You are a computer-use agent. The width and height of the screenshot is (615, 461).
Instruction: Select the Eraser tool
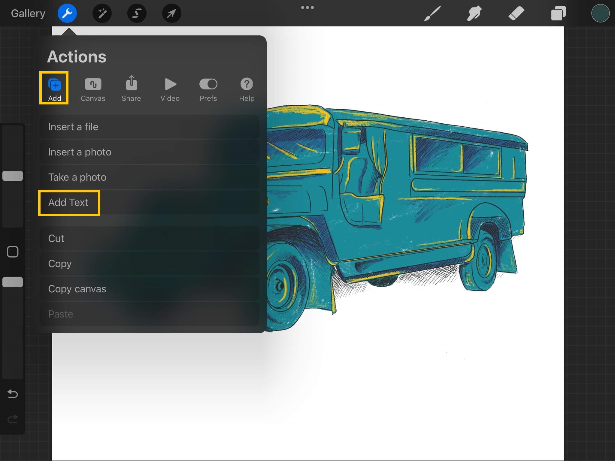coord(516,13)
